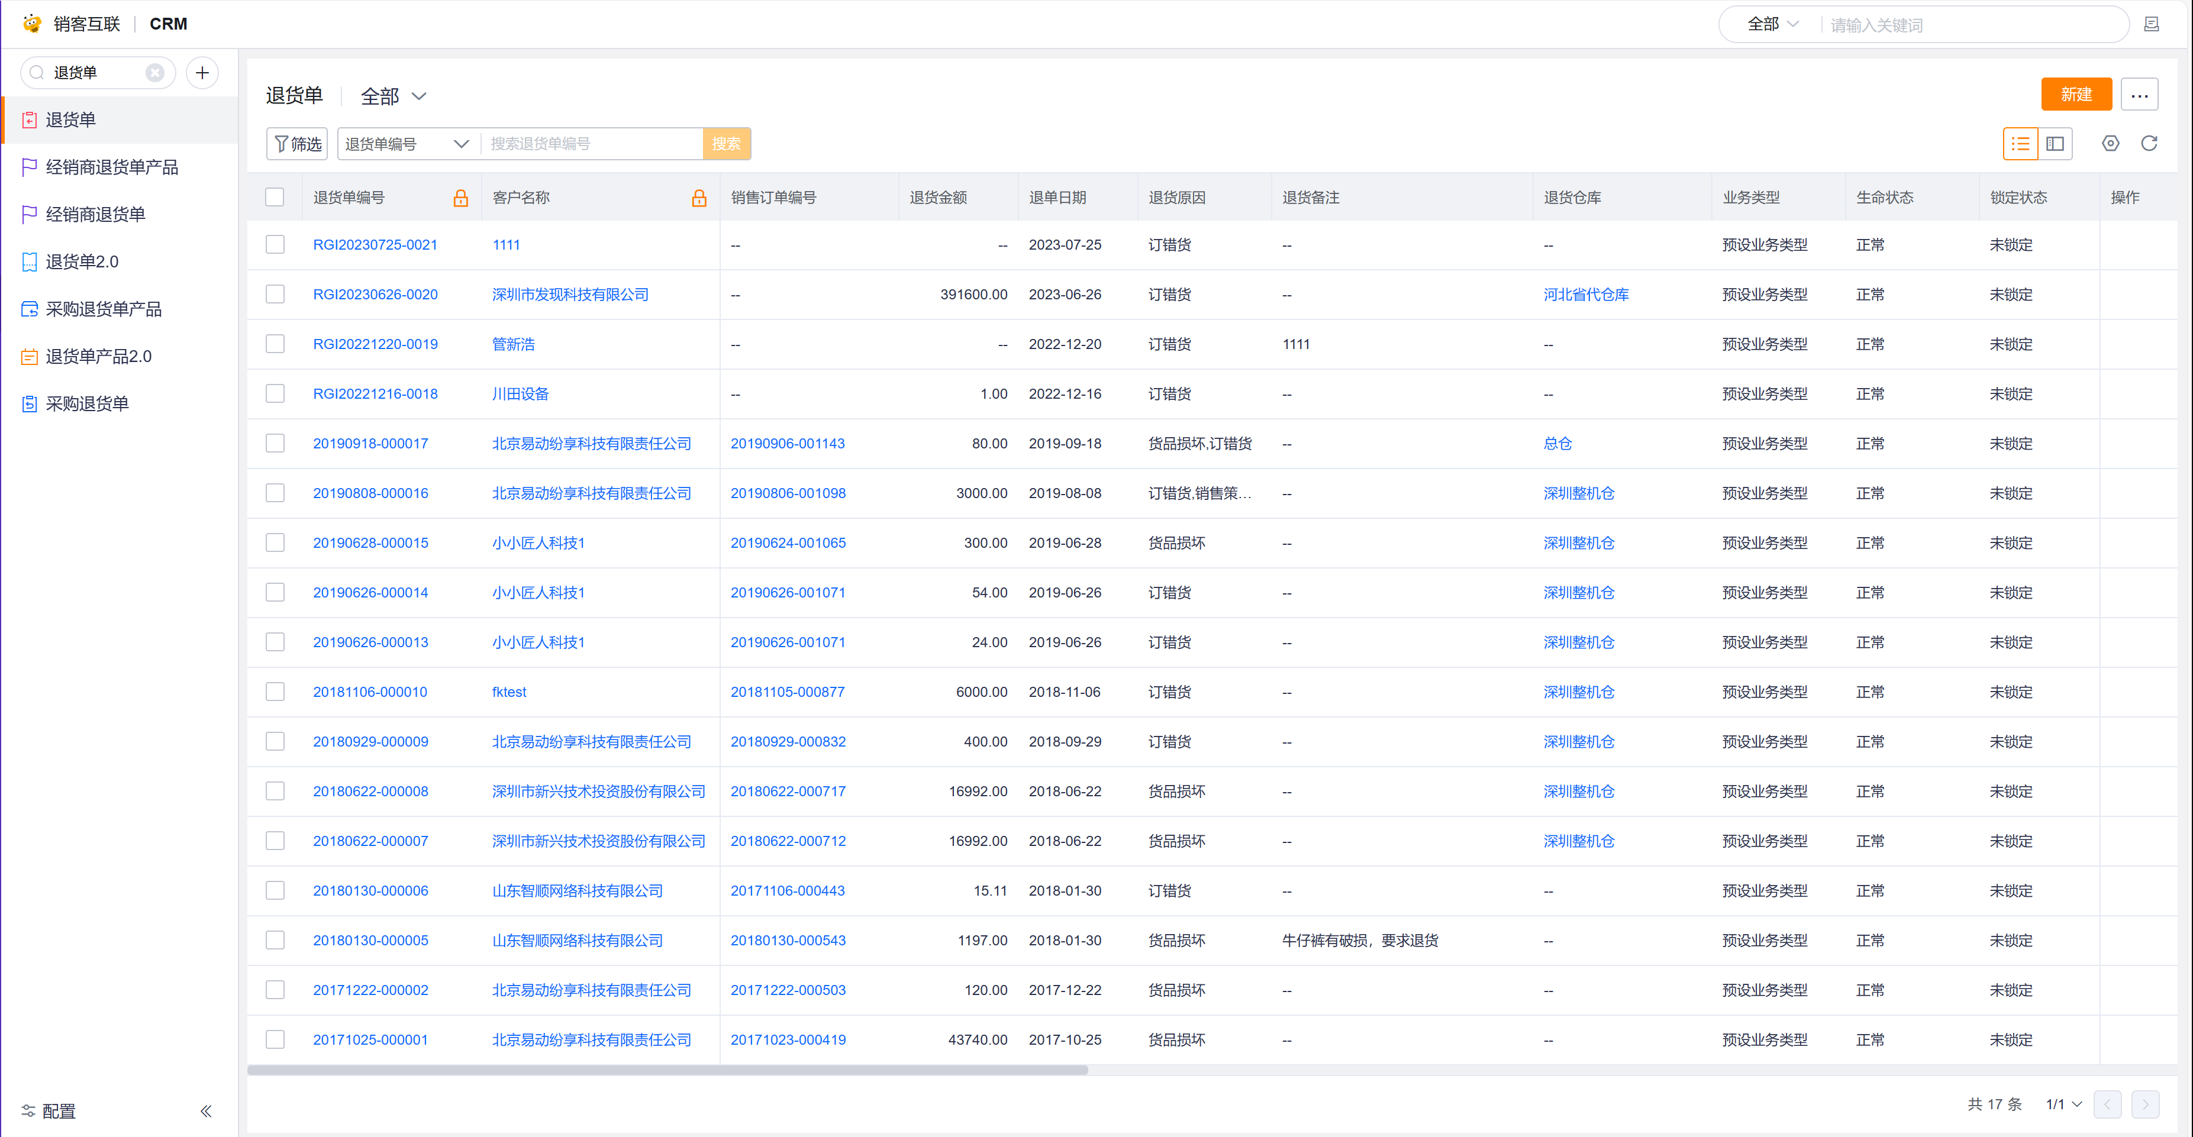Tick the select-all header checkbox

pos(274,198)
